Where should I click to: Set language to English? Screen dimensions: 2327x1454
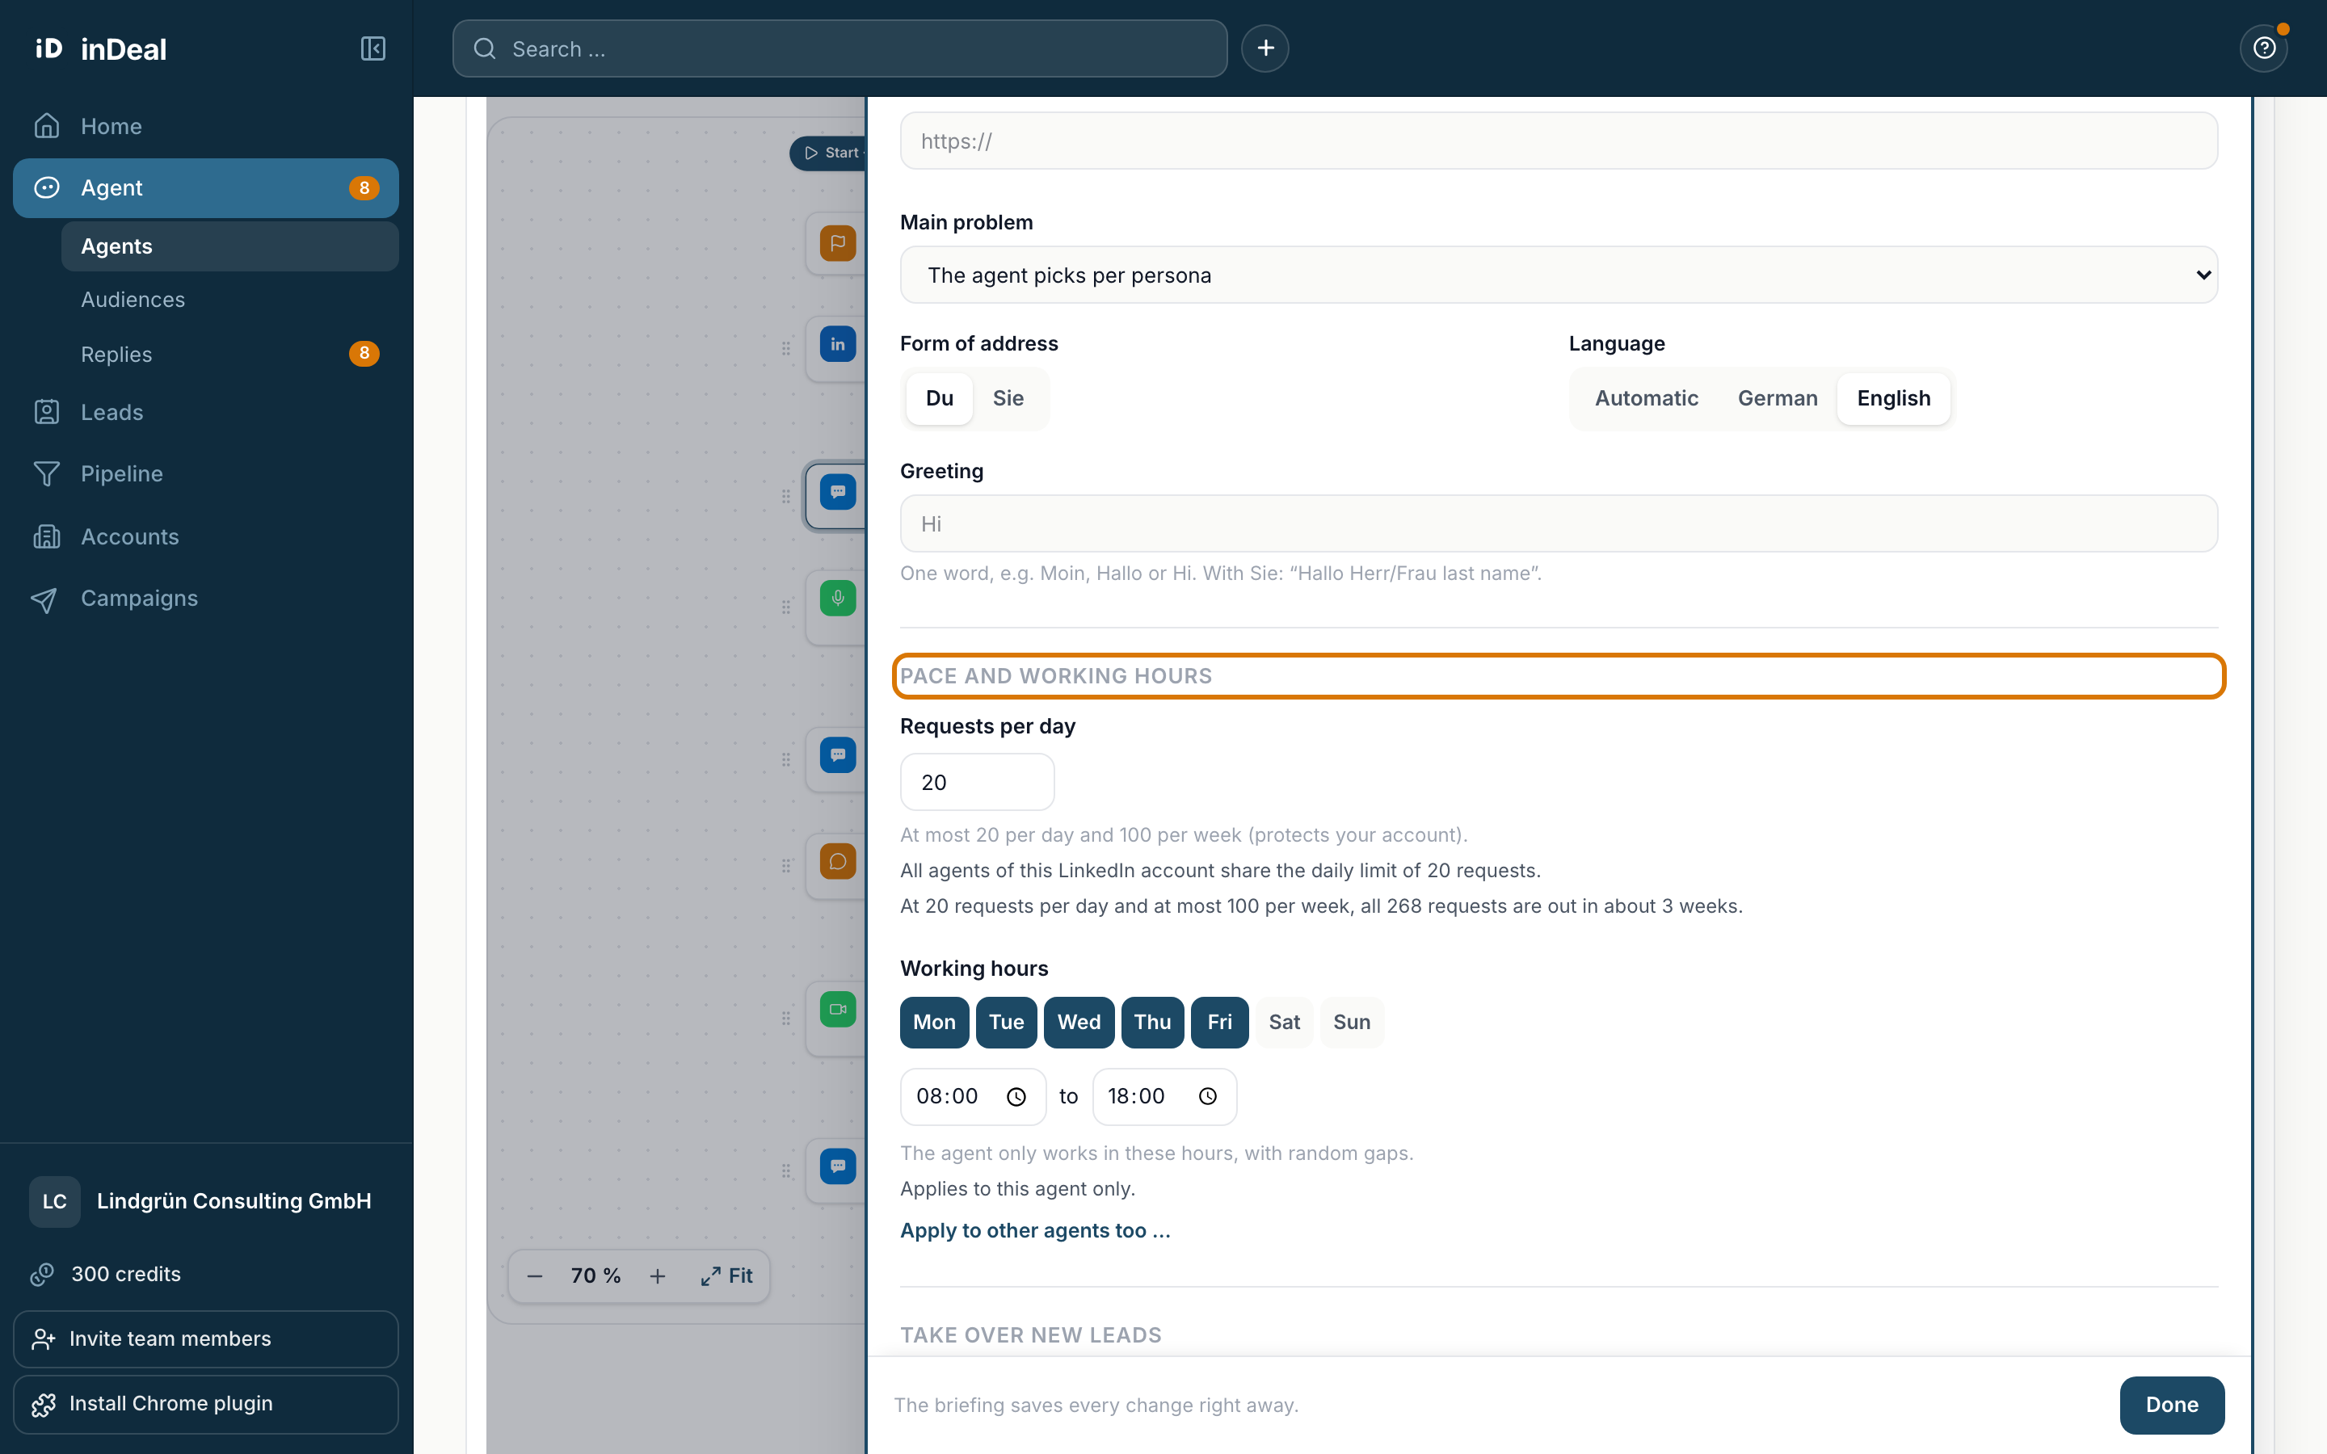click(x=1893, y=398)
